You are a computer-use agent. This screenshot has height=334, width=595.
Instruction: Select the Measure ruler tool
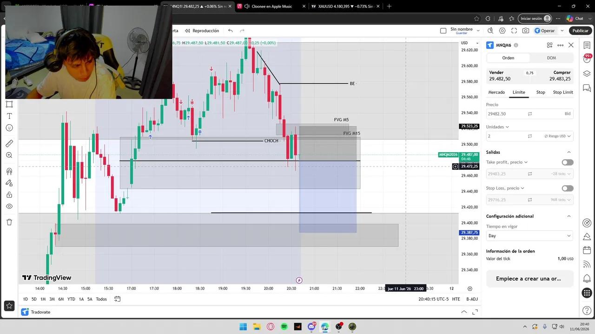[9, 143]
